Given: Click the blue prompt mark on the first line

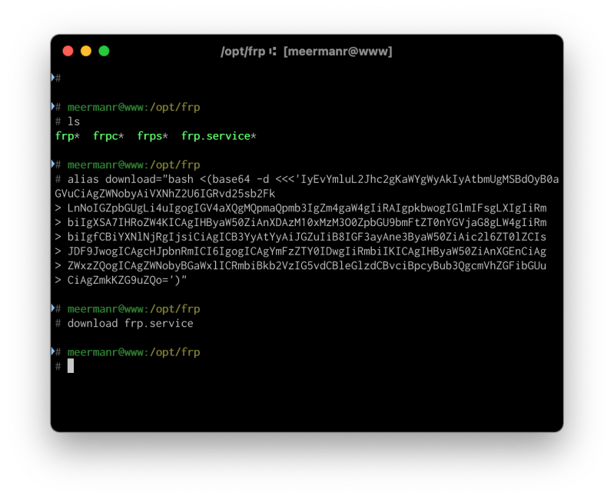Looking at the screenshot, I should 53,78.
